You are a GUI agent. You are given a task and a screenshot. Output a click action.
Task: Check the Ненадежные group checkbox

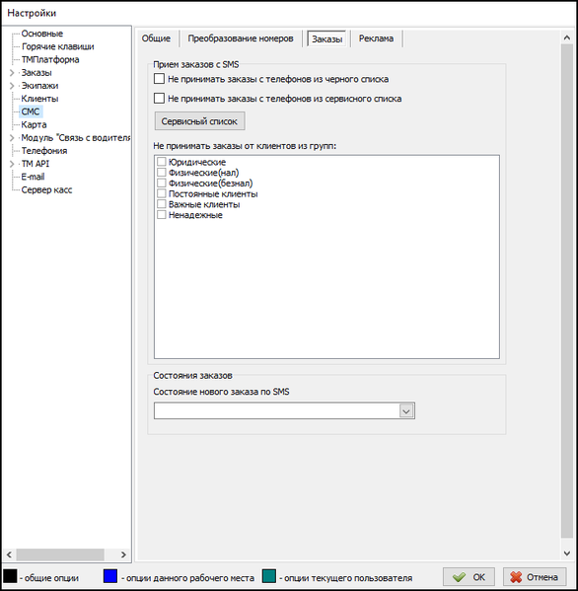click(161, 215)
